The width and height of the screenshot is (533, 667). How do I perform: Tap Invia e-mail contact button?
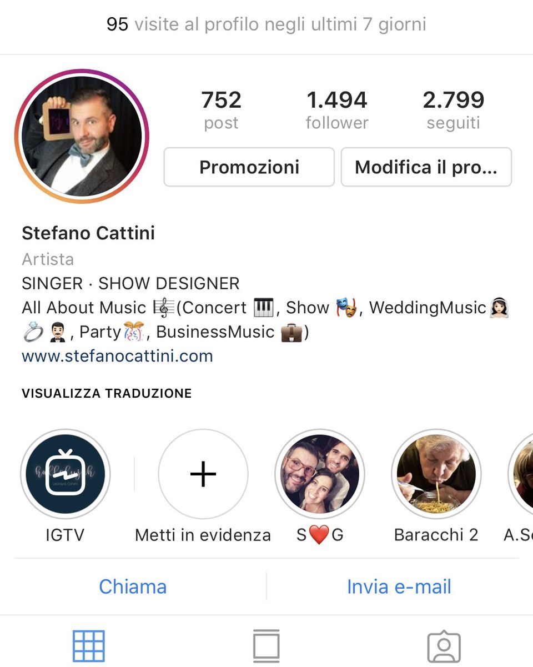tap(399, 586)
